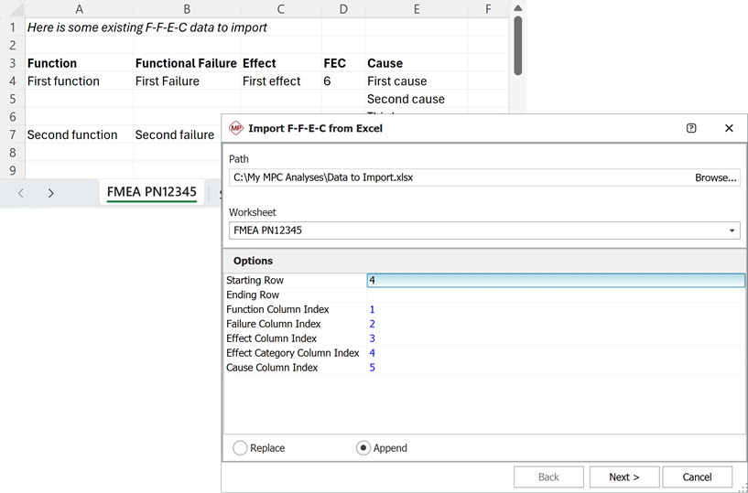
Task: Open the dialog help icon
Action: pyautogui.click(x=691, y=128)
